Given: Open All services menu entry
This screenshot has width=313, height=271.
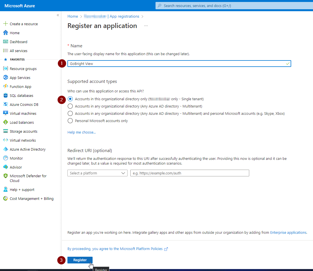Looking at the screenshot, I should pos(18,51).
